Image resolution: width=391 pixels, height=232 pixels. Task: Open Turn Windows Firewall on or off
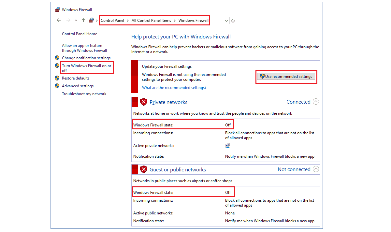[x=87, y=68]
